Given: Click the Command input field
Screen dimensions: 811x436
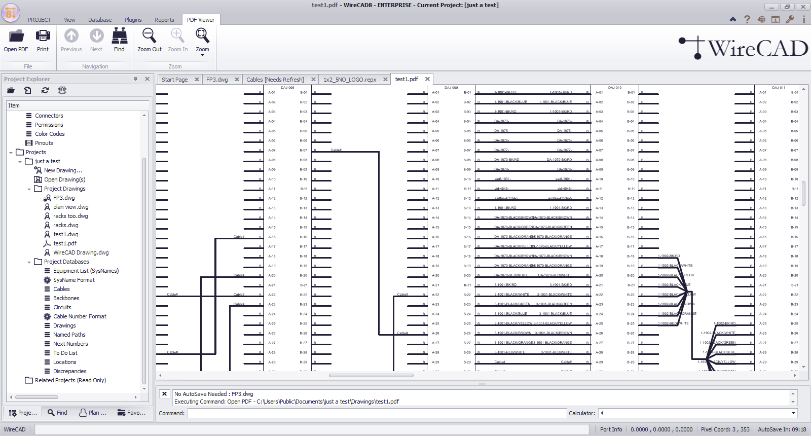Looking at the screenshot, I should coord(377,413).
